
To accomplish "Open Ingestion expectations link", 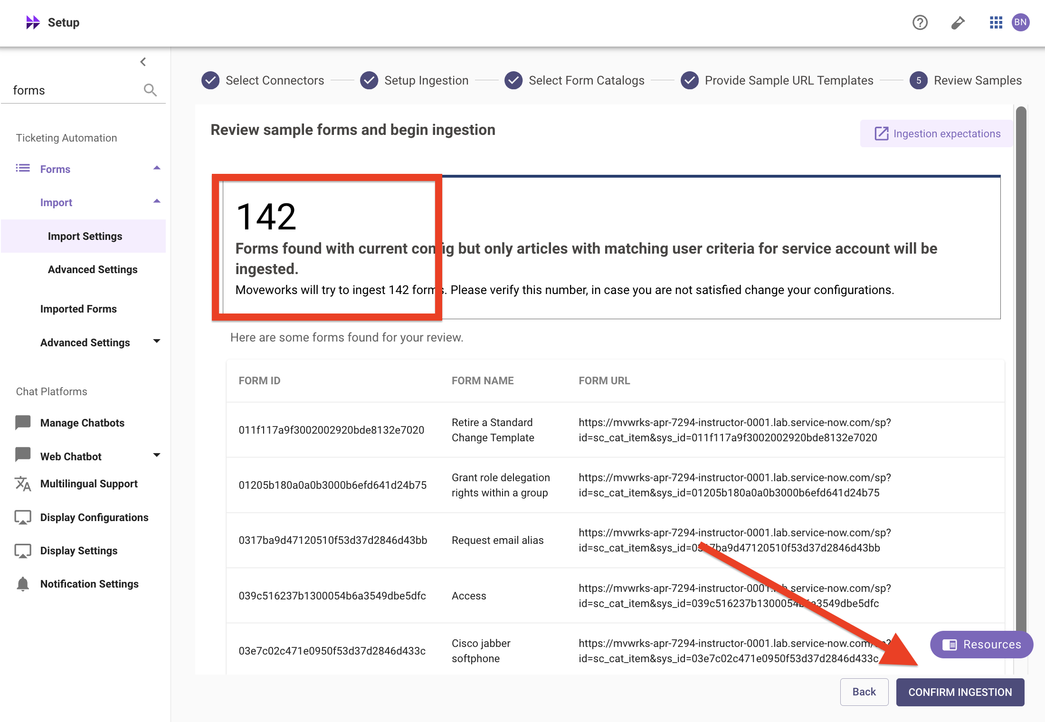I will [x=937, y=133].
